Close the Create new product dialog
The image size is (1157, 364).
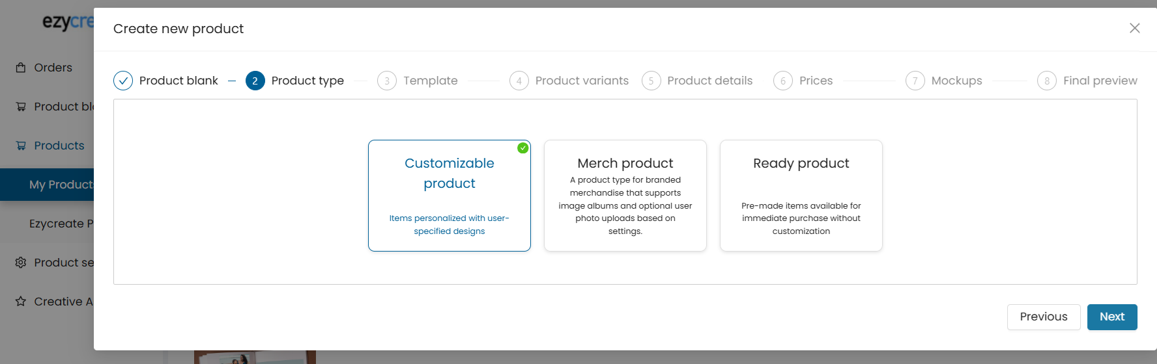click(1135, 28)
